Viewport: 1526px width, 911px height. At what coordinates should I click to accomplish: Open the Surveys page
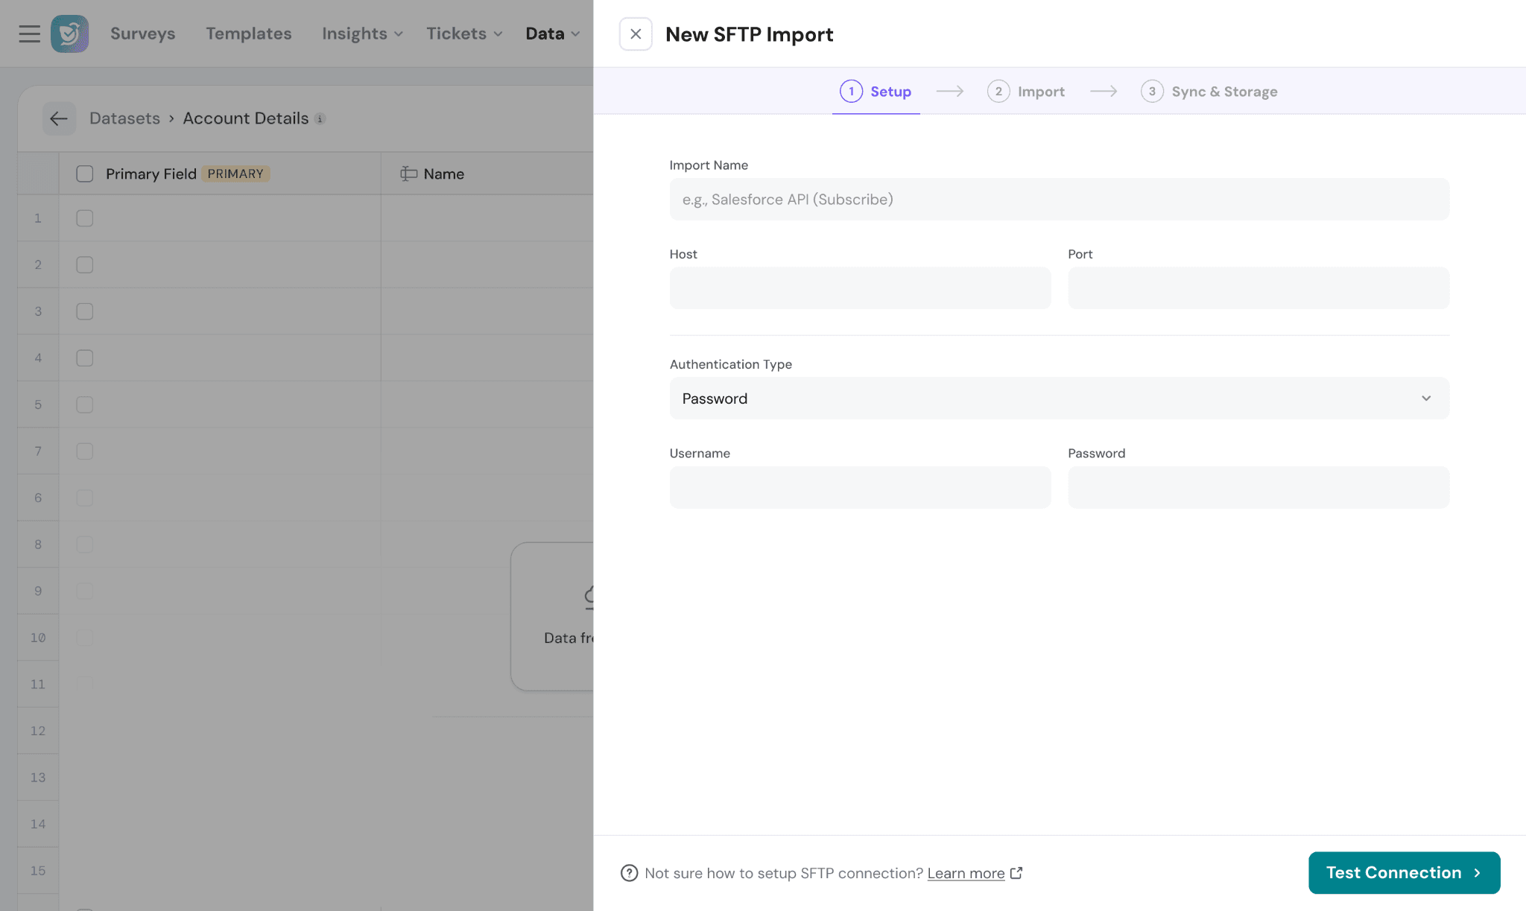point(143,34)
